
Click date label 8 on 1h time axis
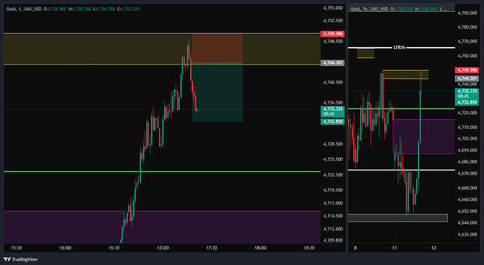pos(355,247)
